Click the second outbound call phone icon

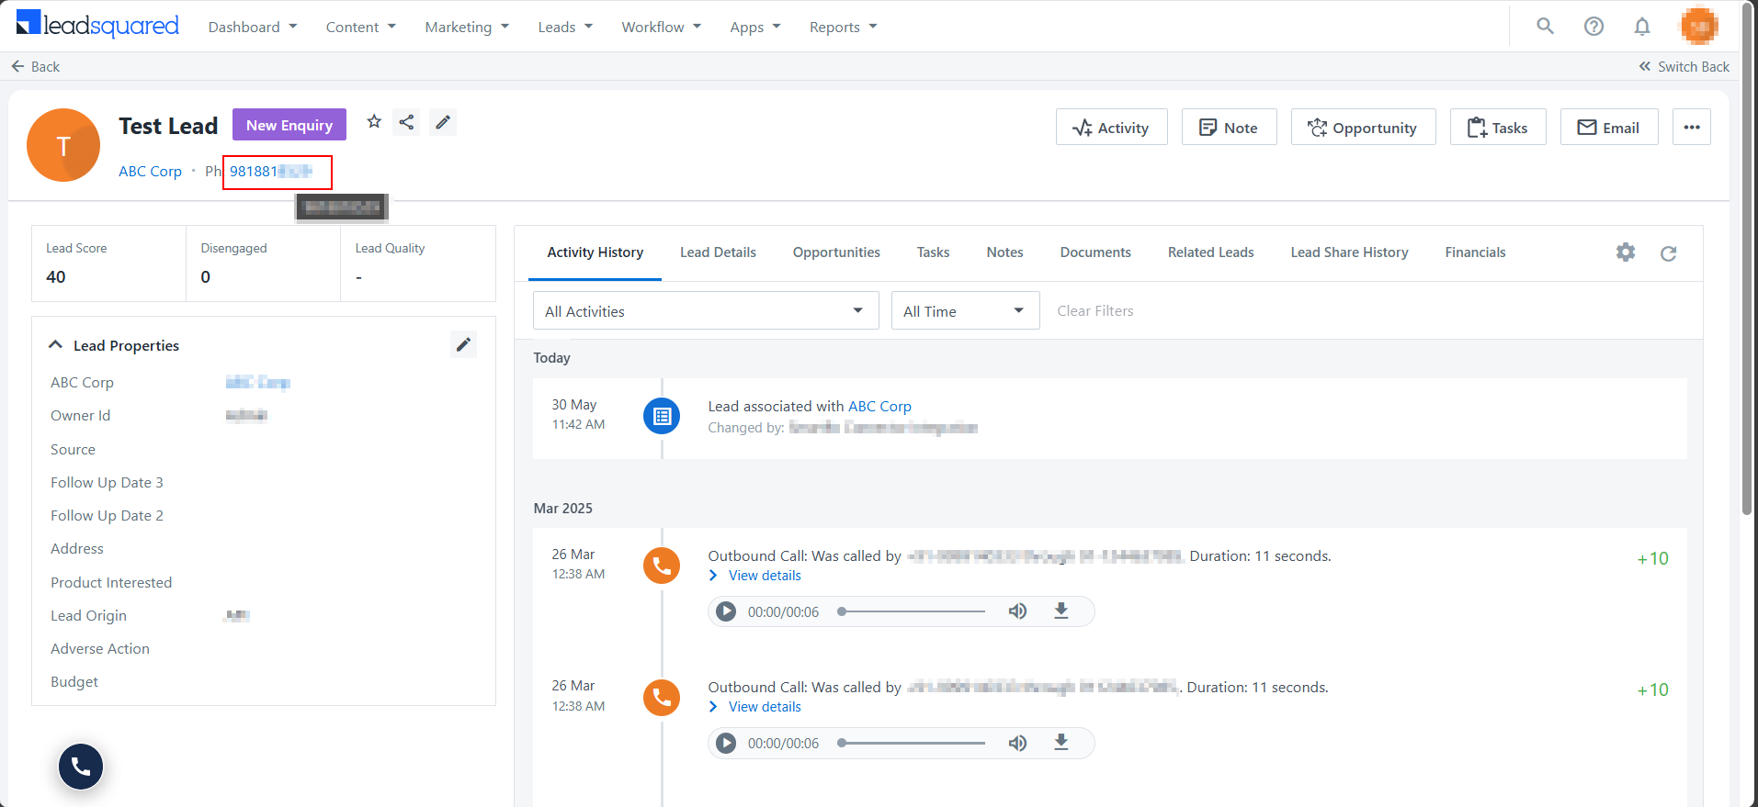click(662, 698)
